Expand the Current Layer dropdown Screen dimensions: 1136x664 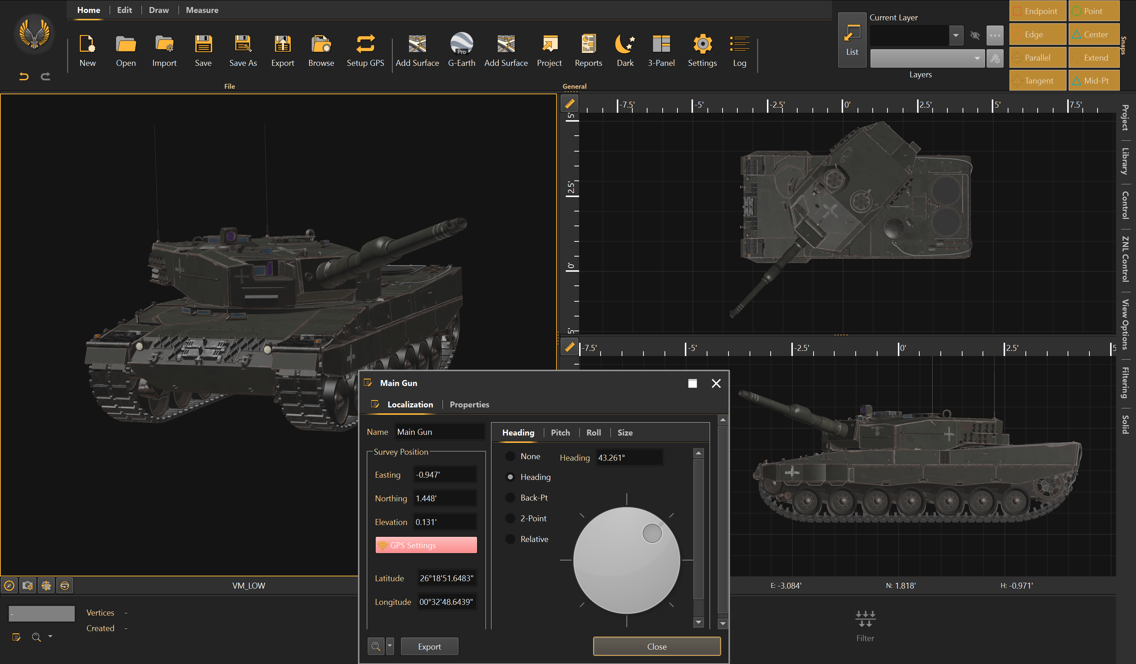tap(956, 35)
